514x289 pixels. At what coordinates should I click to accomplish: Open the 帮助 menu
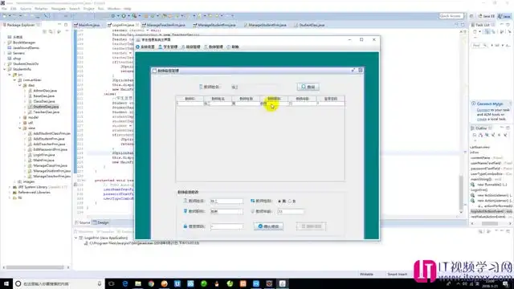pos(233,47)
